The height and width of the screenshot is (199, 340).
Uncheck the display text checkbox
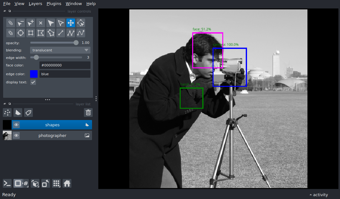(33, 82)
